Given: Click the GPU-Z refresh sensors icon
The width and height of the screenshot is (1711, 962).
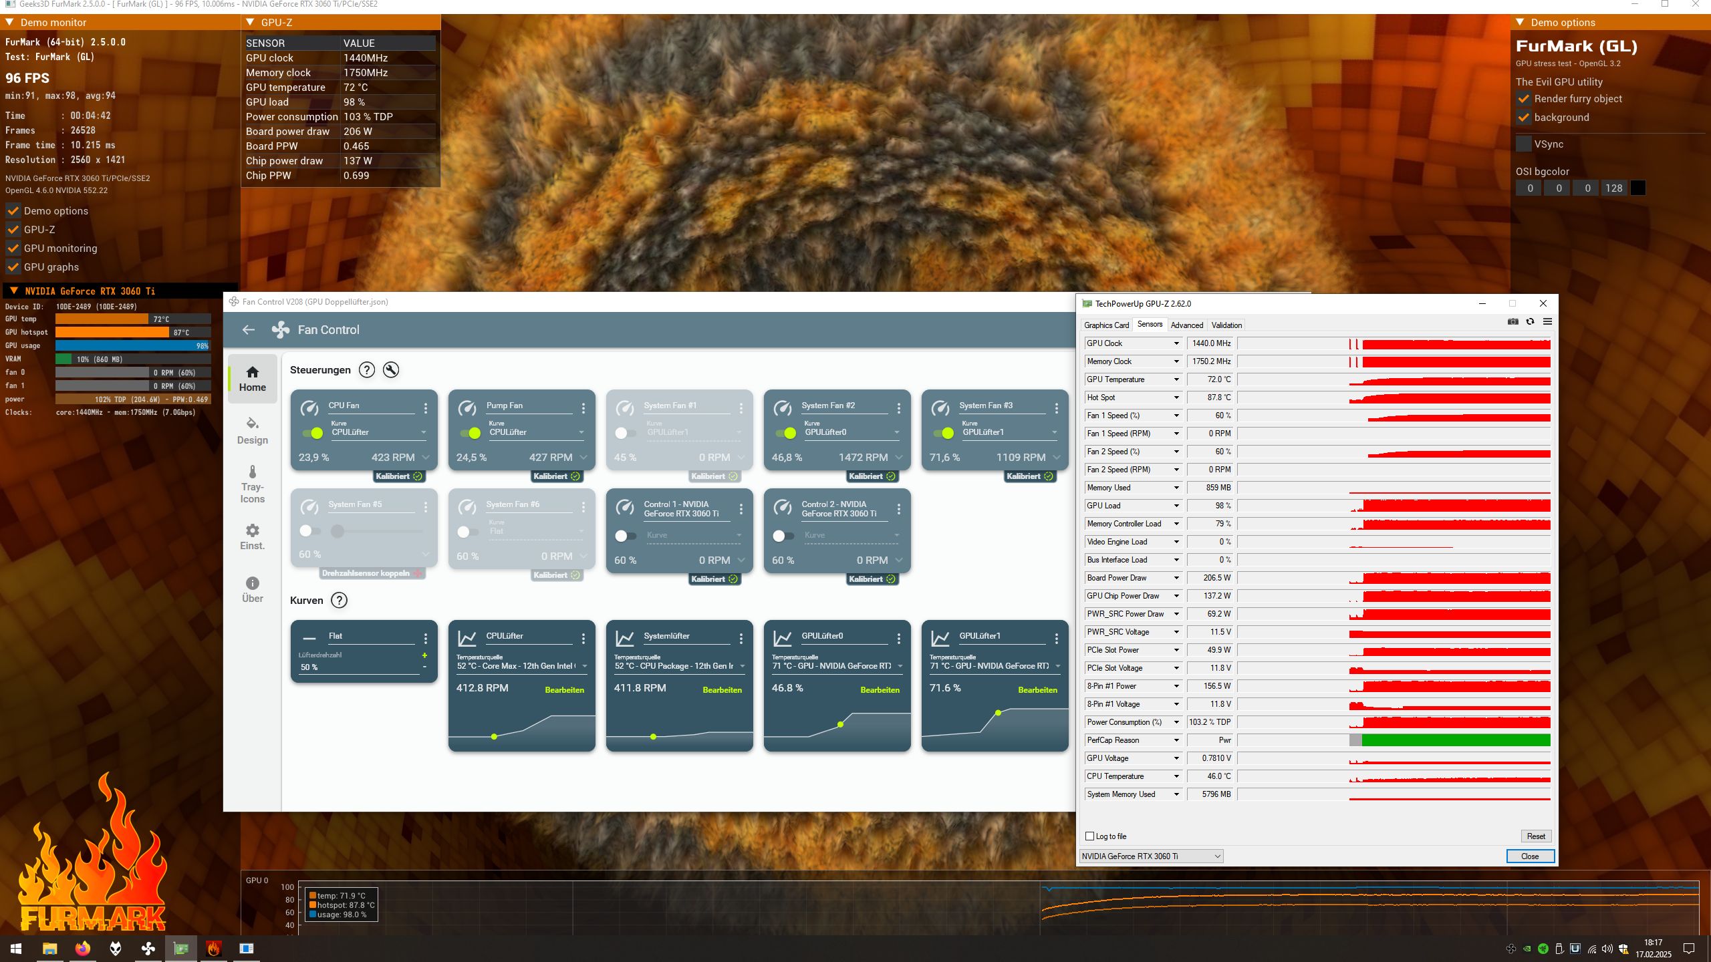Looking at the screenshot, I should click(x=1530, y=321).
